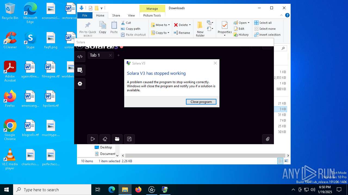Viewport: 348px width, 195px height.
Task: Click History in the ribbon
Action: (241, 35)
